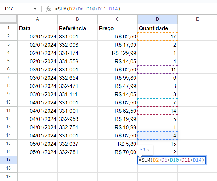Open the Name box dropdown arrow
This screenshot has height=181, width=217.
coord(35,9)
